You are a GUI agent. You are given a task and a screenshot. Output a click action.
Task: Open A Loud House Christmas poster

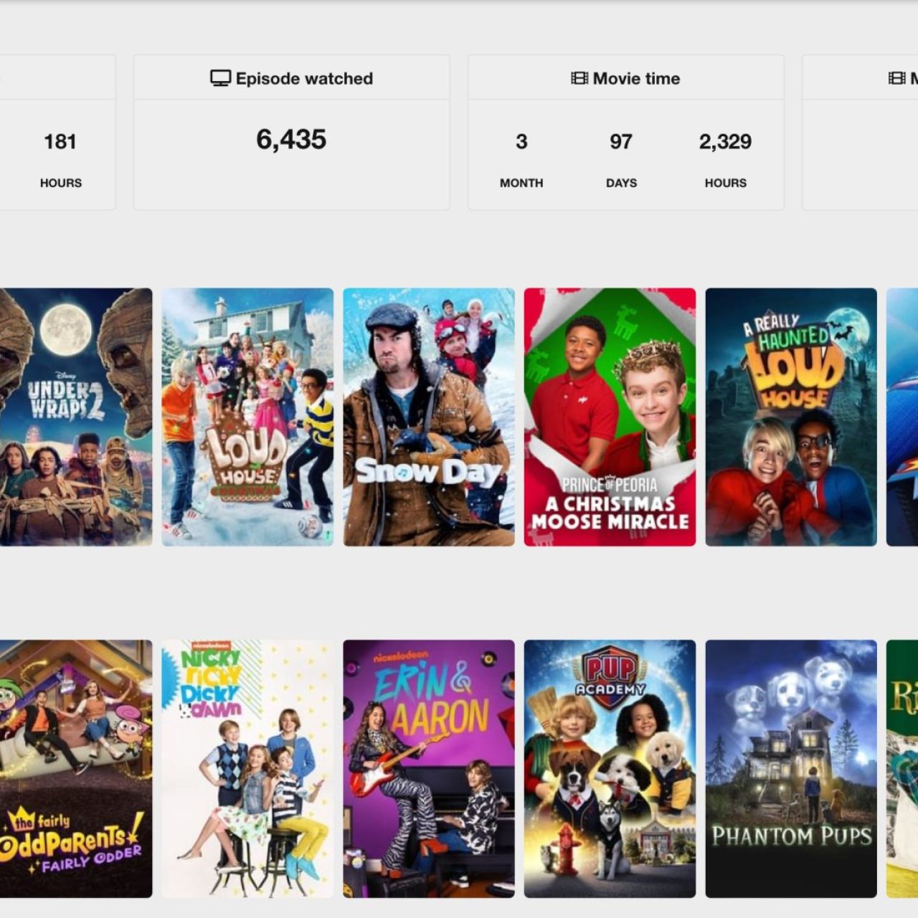[247, 417]
